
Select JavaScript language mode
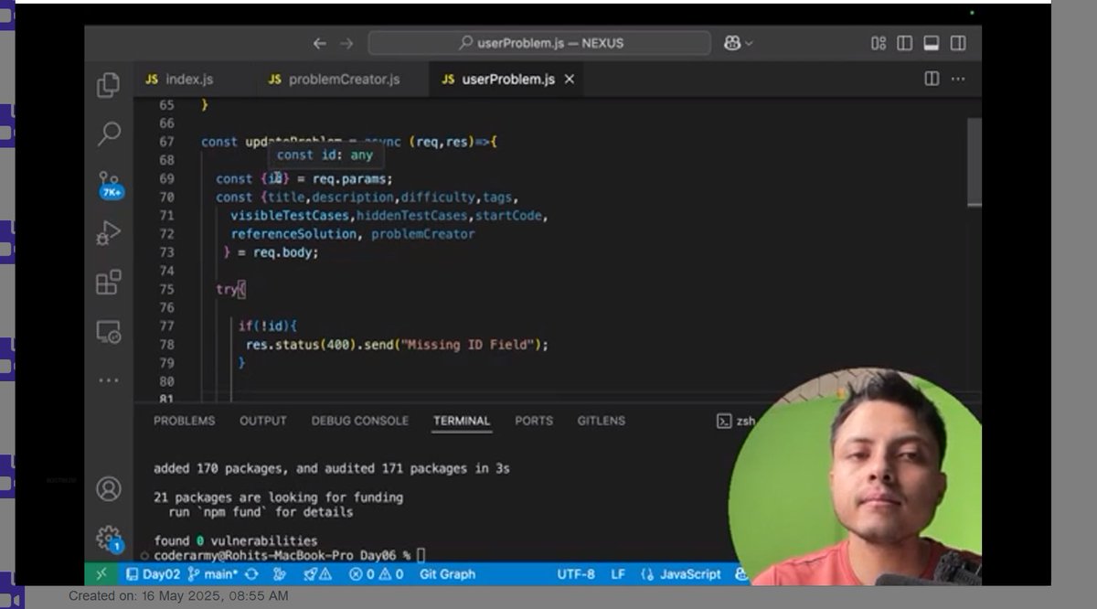tap(682, 574)
